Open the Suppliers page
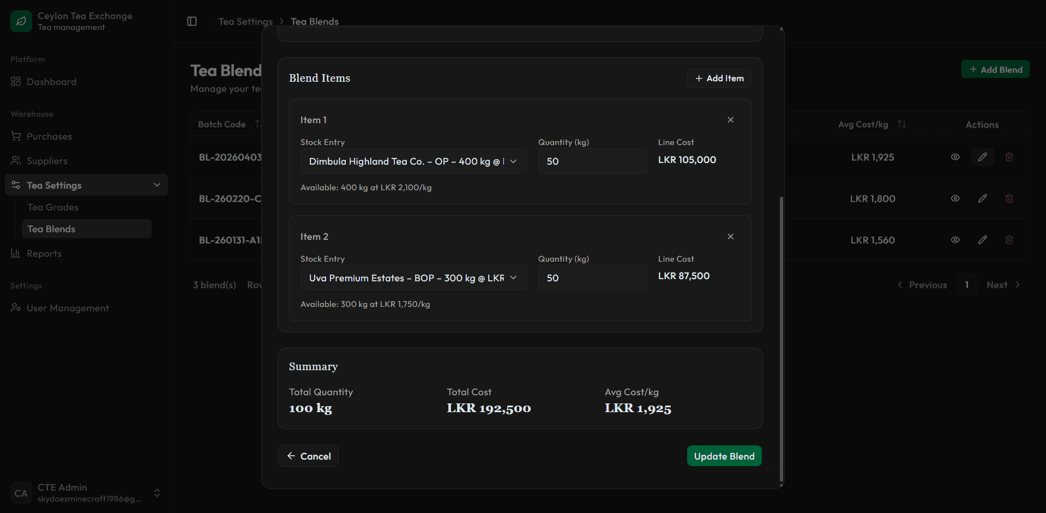The height and width of the screenshot is (513, 1046). 46,160
